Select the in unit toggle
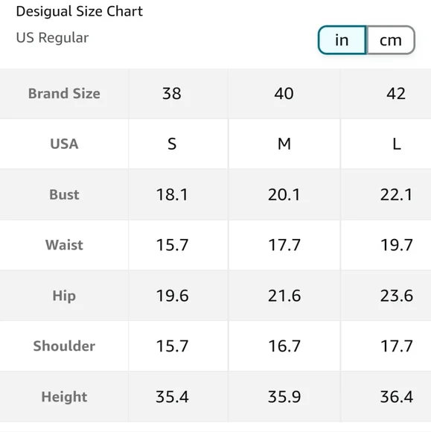 click(342, 40)
